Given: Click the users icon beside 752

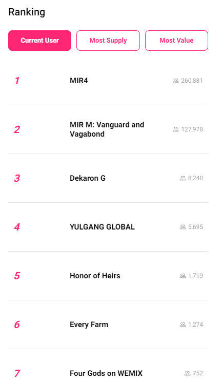Looking at the screenshot, I should [187, 373].
